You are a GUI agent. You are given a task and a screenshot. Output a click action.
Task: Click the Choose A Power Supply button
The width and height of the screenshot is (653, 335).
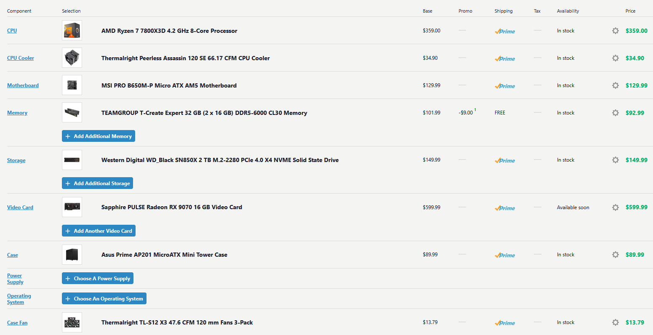[x=98, y=279]
